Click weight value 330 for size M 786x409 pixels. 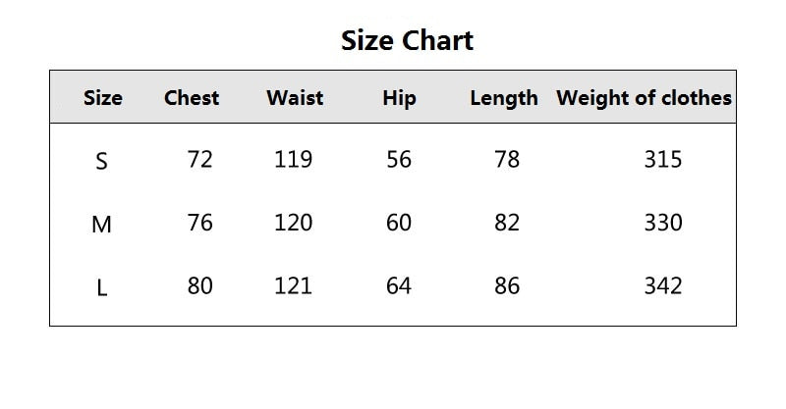click(662, 223)
